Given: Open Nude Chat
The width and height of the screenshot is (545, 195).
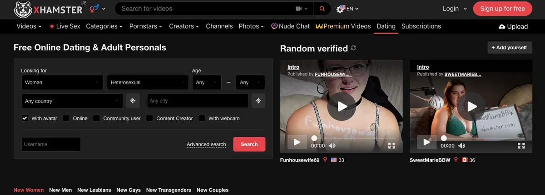Looking at the screenshot, I should tap(290, 26).
